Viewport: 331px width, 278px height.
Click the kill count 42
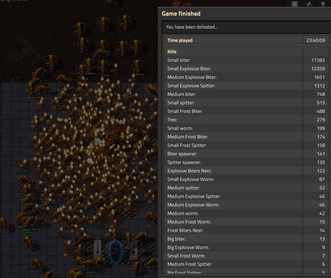[x=322, y=213]
